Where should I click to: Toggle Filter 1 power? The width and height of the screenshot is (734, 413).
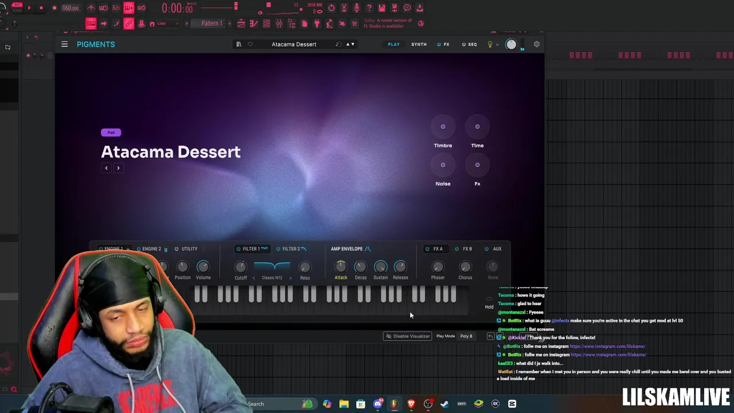pos(239,249)
